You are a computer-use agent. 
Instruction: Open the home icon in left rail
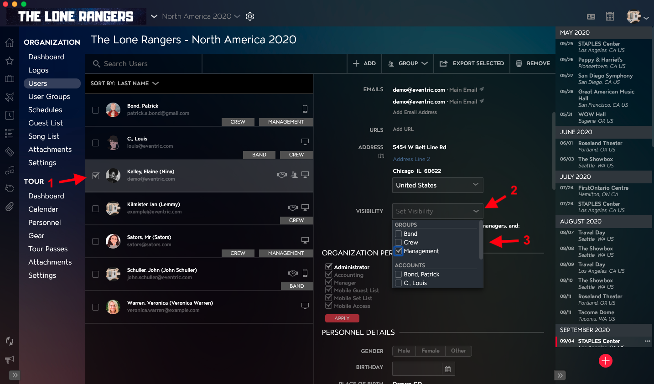(9, 43)
